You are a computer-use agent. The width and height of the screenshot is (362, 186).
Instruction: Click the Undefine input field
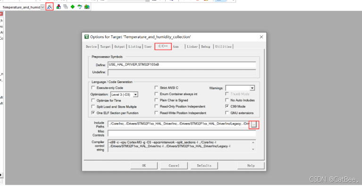[x=182, y=72]
